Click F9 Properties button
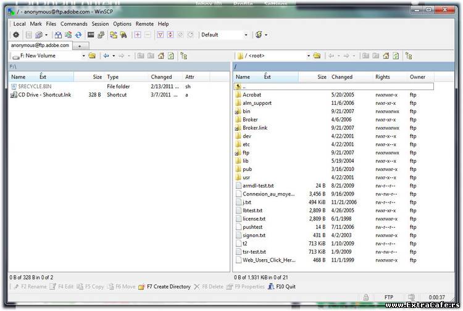Viewport: 463px width, 311px height. coord(245,287)
